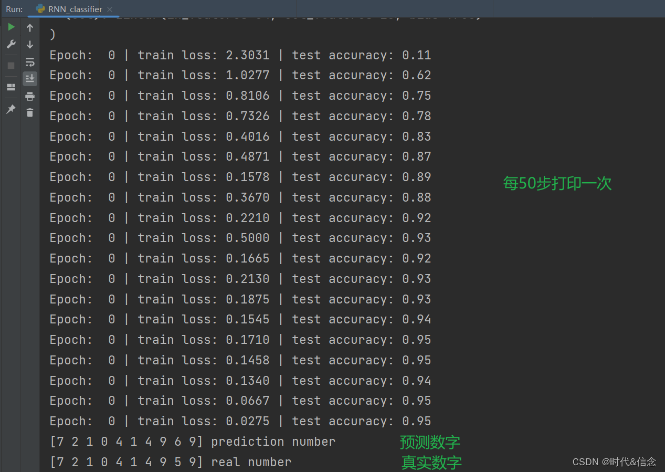The image size is (665, 472).
Task: Close the RNN_classifier tab
Action: 110,9
